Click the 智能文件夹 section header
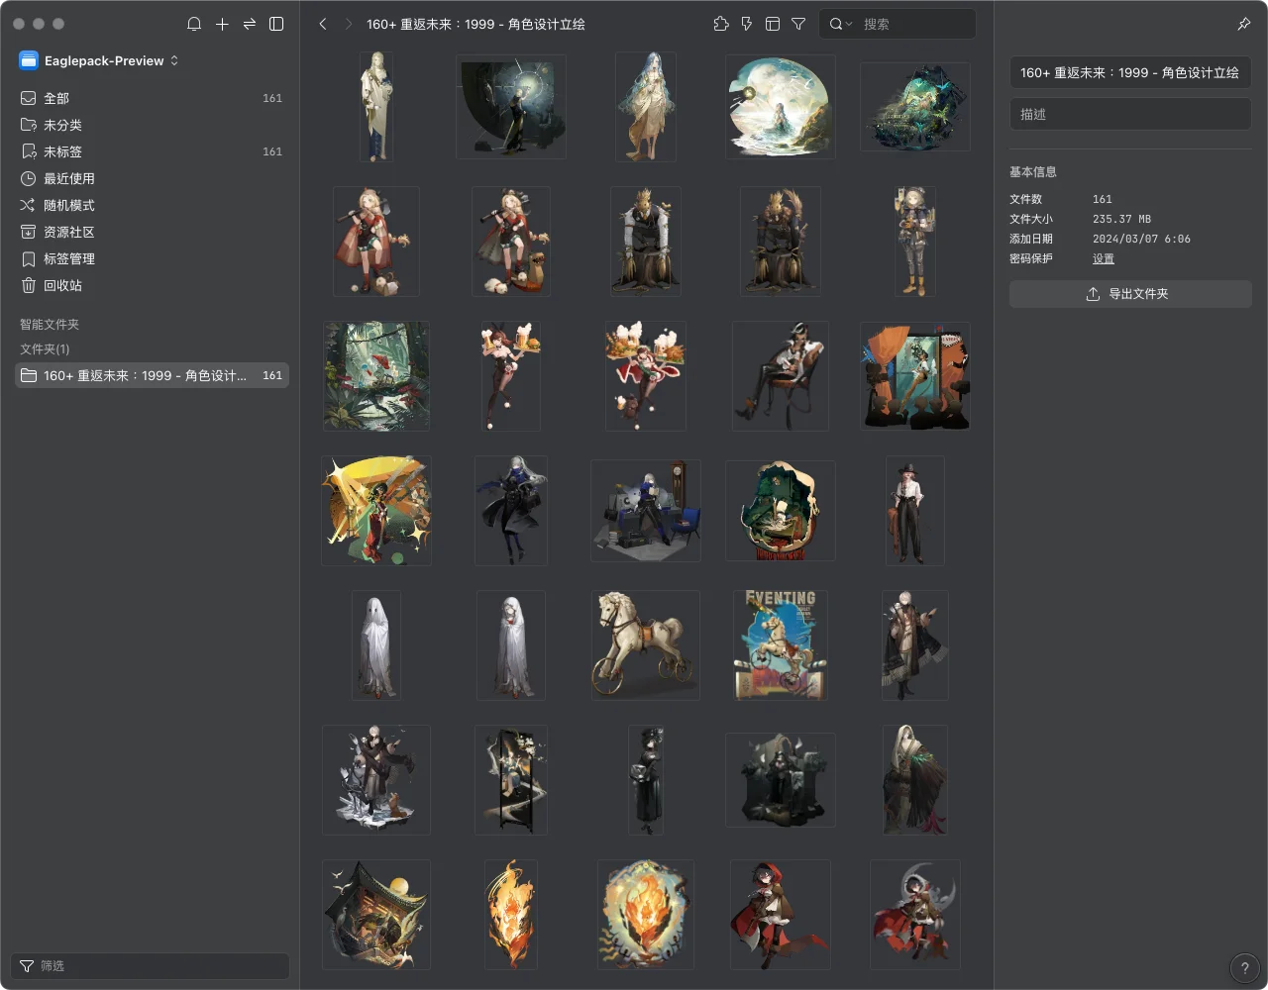Viewport: 1268px width, 990px height. click(x=50, y=325)
